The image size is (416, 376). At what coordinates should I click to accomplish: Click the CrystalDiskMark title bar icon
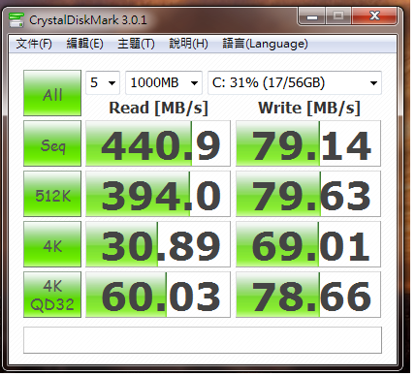[x=16, y=20]
